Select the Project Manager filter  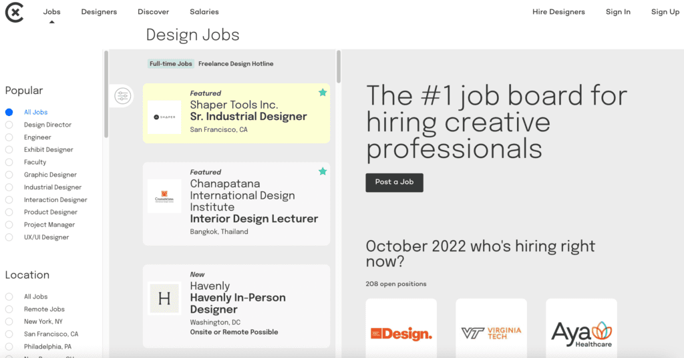click(9, 225)
